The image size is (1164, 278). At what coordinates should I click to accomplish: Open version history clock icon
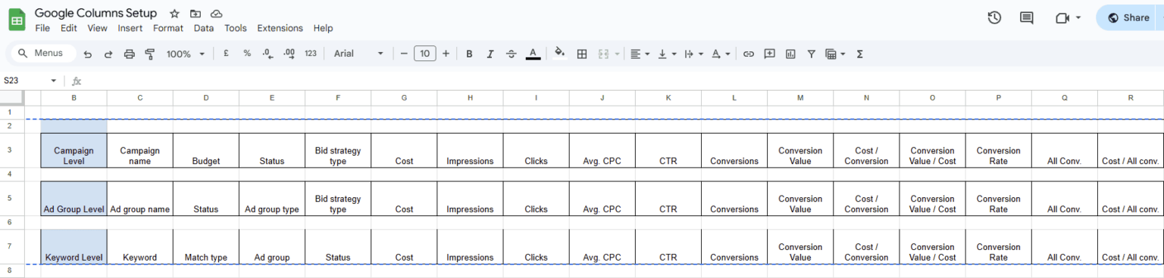point(995,17)
